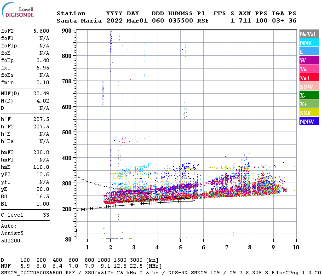
Task: Click the SMK29_2022060035500.RSF filename
Action: click(38, 273)
